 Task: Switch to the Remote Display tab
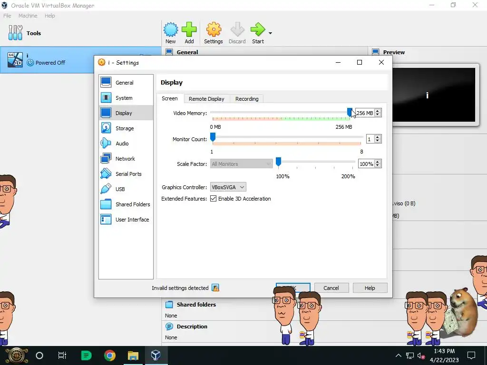click(x=206, y=99)
